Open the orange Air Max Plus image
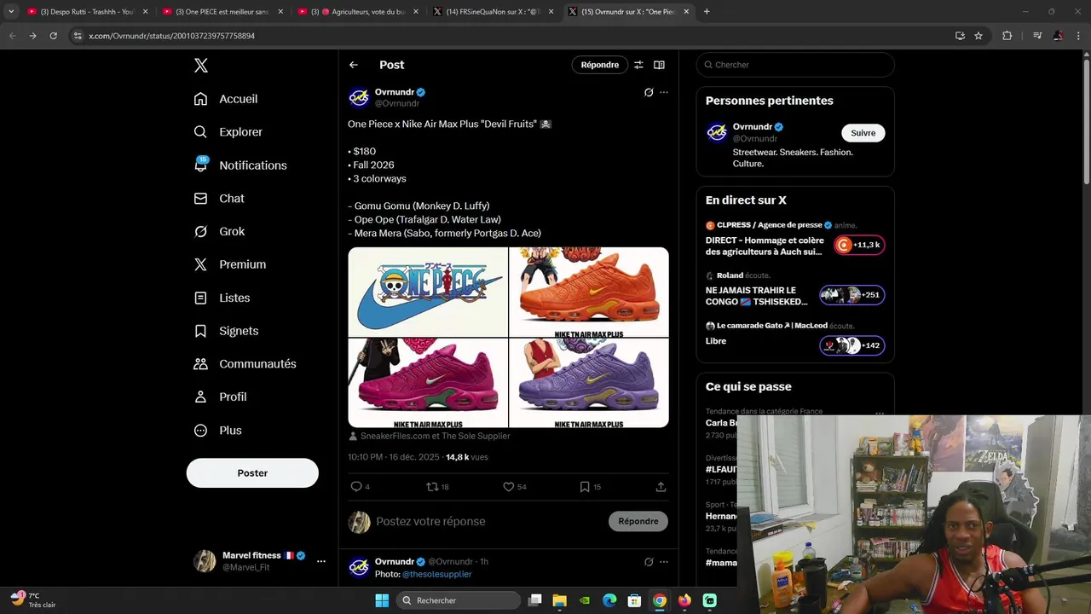The width and height of the screenshot is (1091, 614). (x=589, y=292)
